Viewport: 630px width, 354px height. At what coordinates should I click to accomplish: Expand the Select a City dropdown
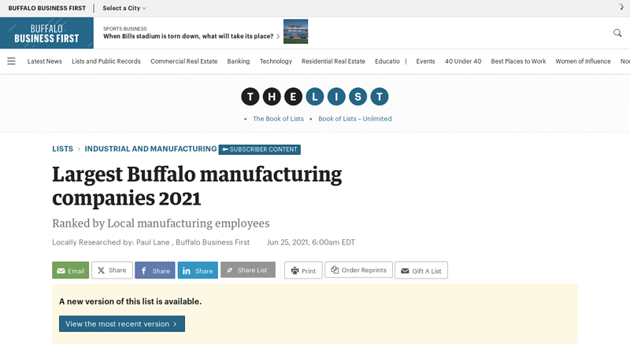[x=124, y=8]
